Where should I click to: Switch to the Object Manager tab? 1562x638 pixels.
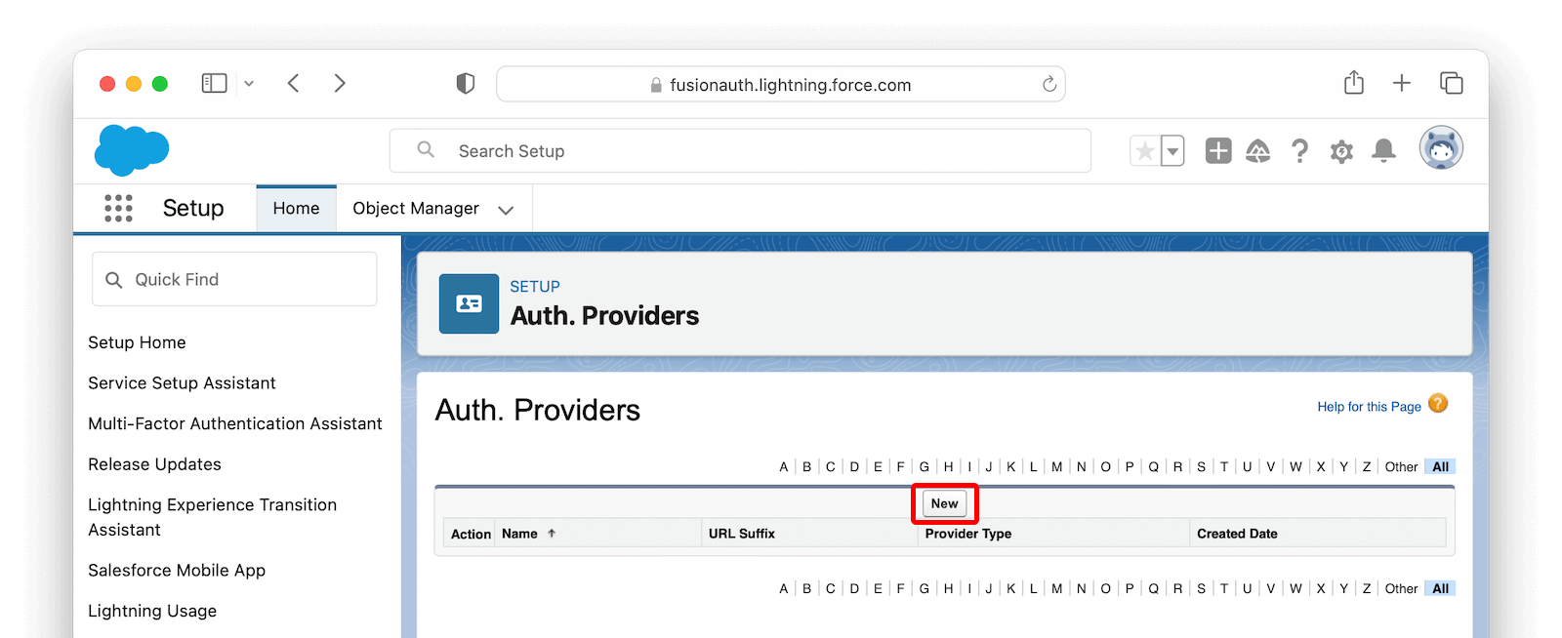[416, 209]
